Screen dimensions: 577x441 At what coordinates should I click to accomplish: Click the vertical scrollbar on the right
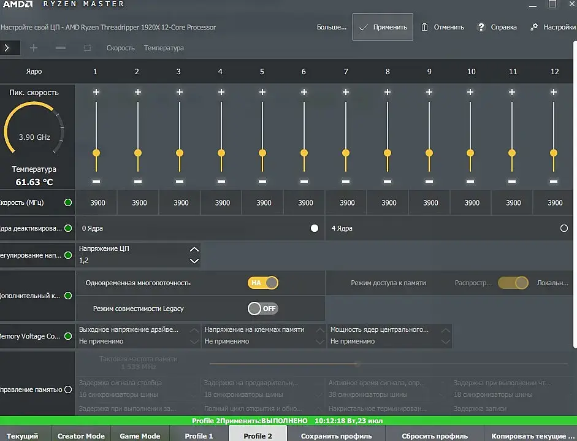coord(575,194)
